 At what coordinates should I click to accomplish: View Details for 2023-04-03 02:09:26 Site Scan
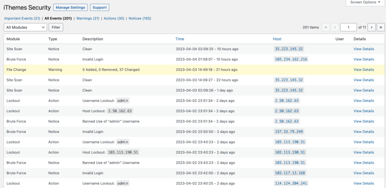pos(364,90)
